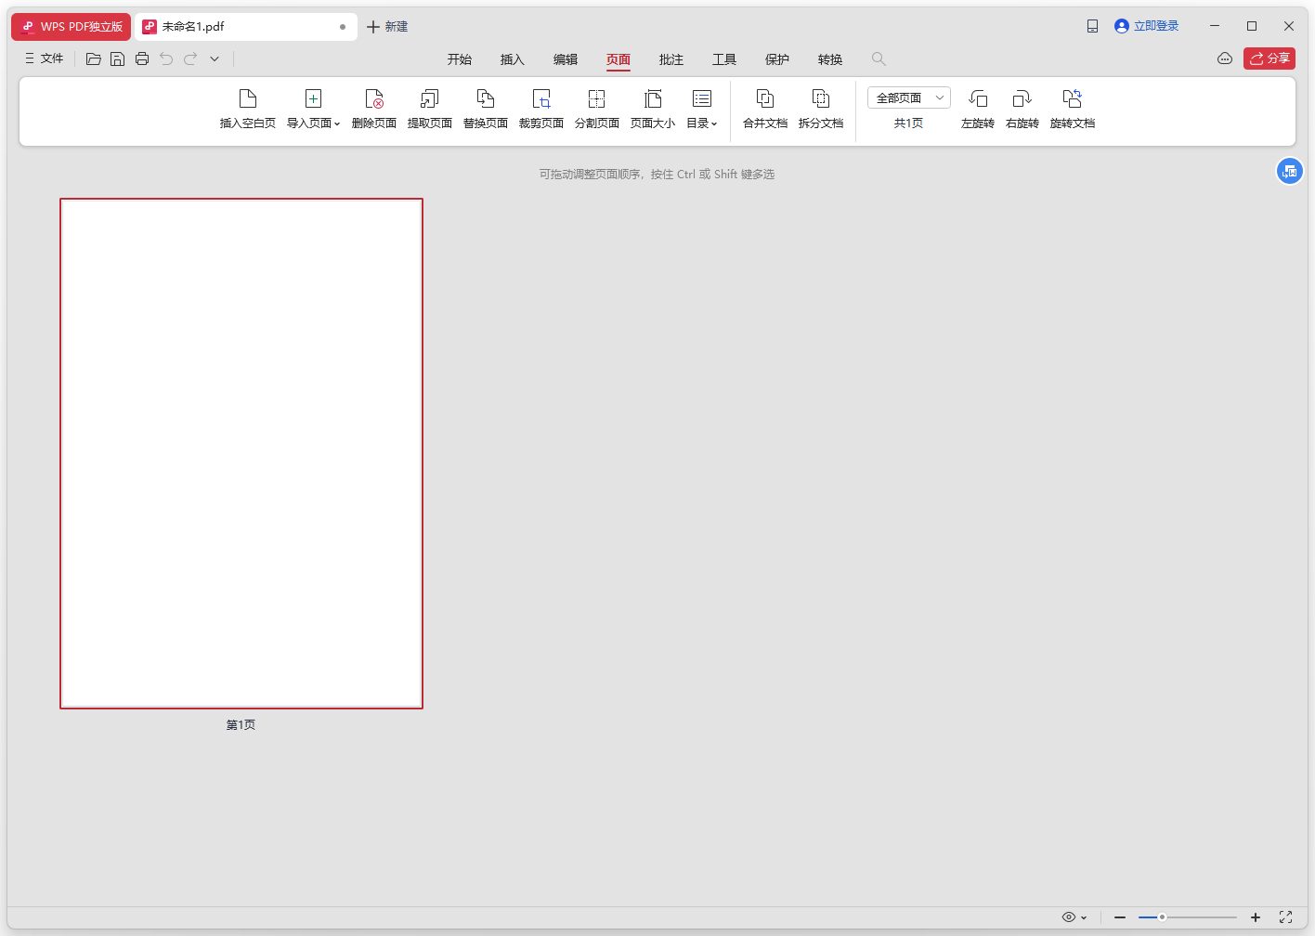This screenshot has width=1315, height=936.
Task: Click the 删除页面 delete page icon
Action: 374,107
